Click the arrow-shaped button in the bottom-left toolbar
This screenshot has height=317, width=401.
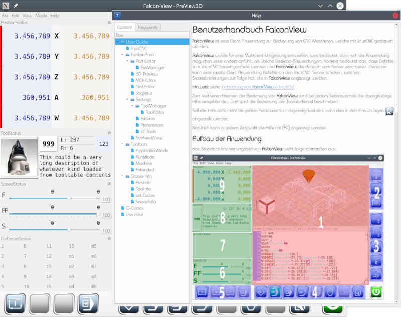pos(88,303)
